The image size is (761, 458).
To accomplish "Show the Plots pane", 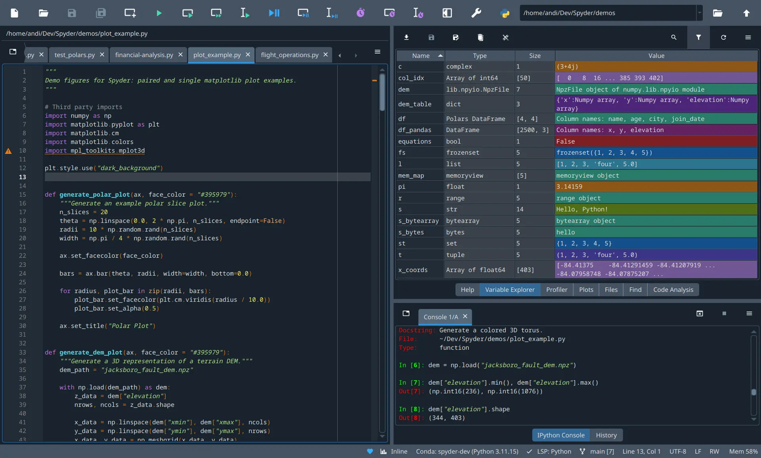I will coord(586,290).
